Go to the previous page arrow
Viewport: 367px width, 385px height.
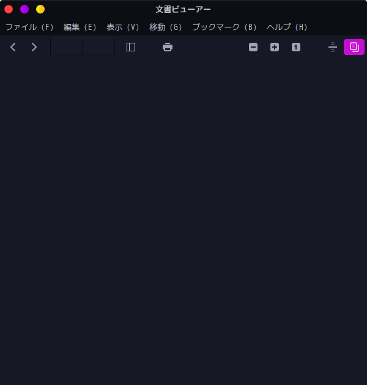(x=13, y=47)
